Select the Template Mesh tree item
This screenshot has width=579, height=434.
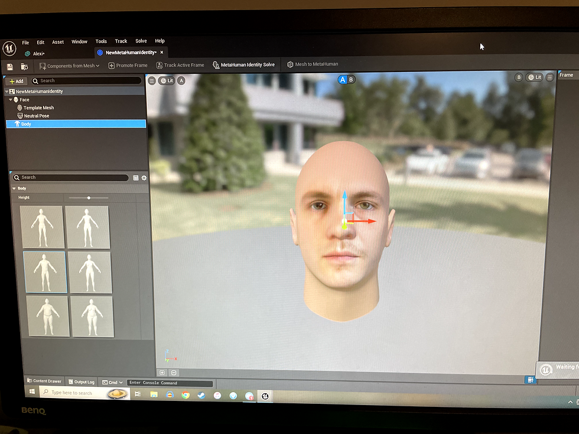pos(38,107)
